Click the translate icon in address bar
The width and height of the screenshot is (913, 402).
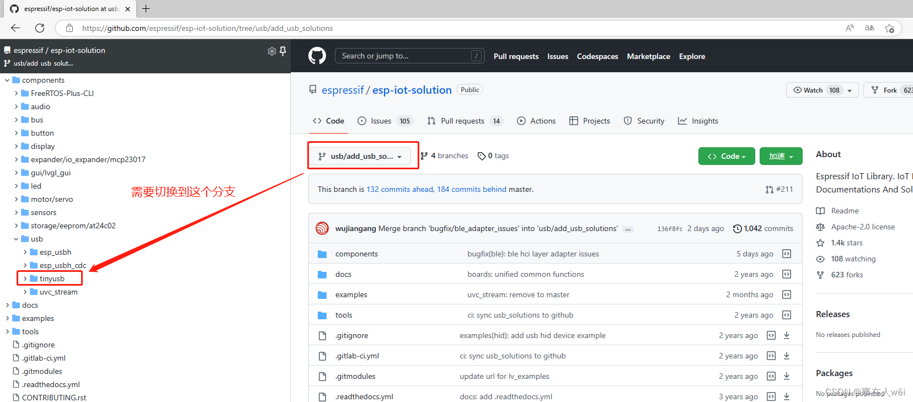click(869, 28)
